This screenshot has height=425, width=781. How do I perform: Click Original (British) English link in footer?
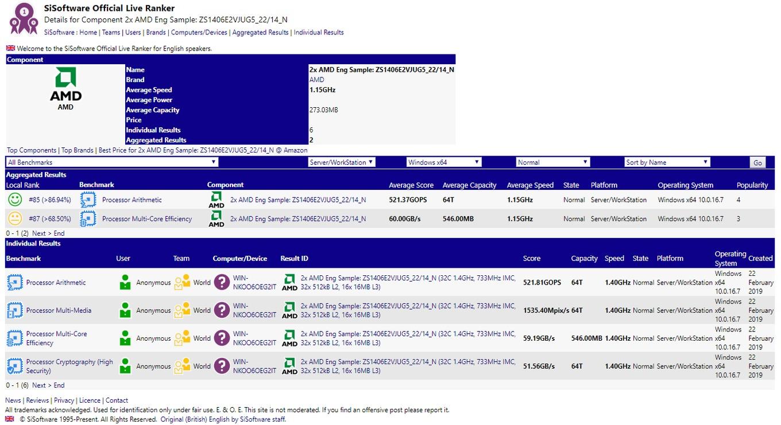coord(223,419)
